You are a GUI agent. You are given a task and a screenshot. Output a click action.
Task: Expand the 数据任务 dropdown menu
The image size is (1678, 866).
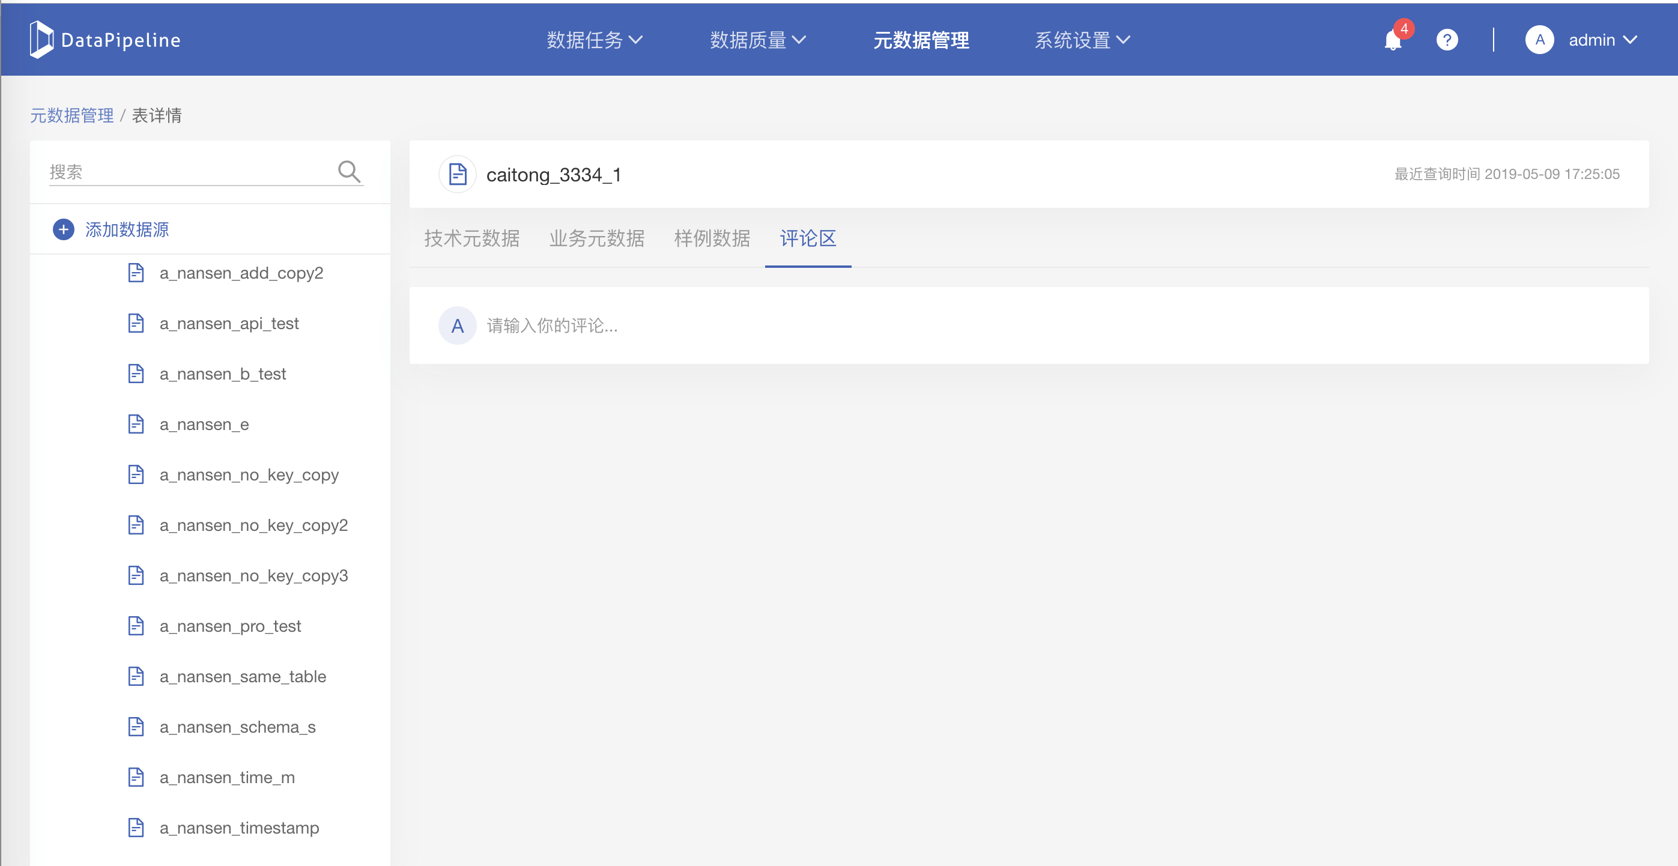594,40
